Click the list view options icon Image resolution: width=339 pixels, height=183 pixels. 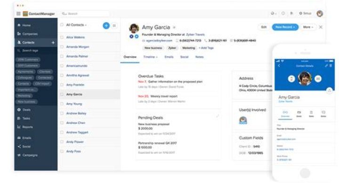point(114,26)
